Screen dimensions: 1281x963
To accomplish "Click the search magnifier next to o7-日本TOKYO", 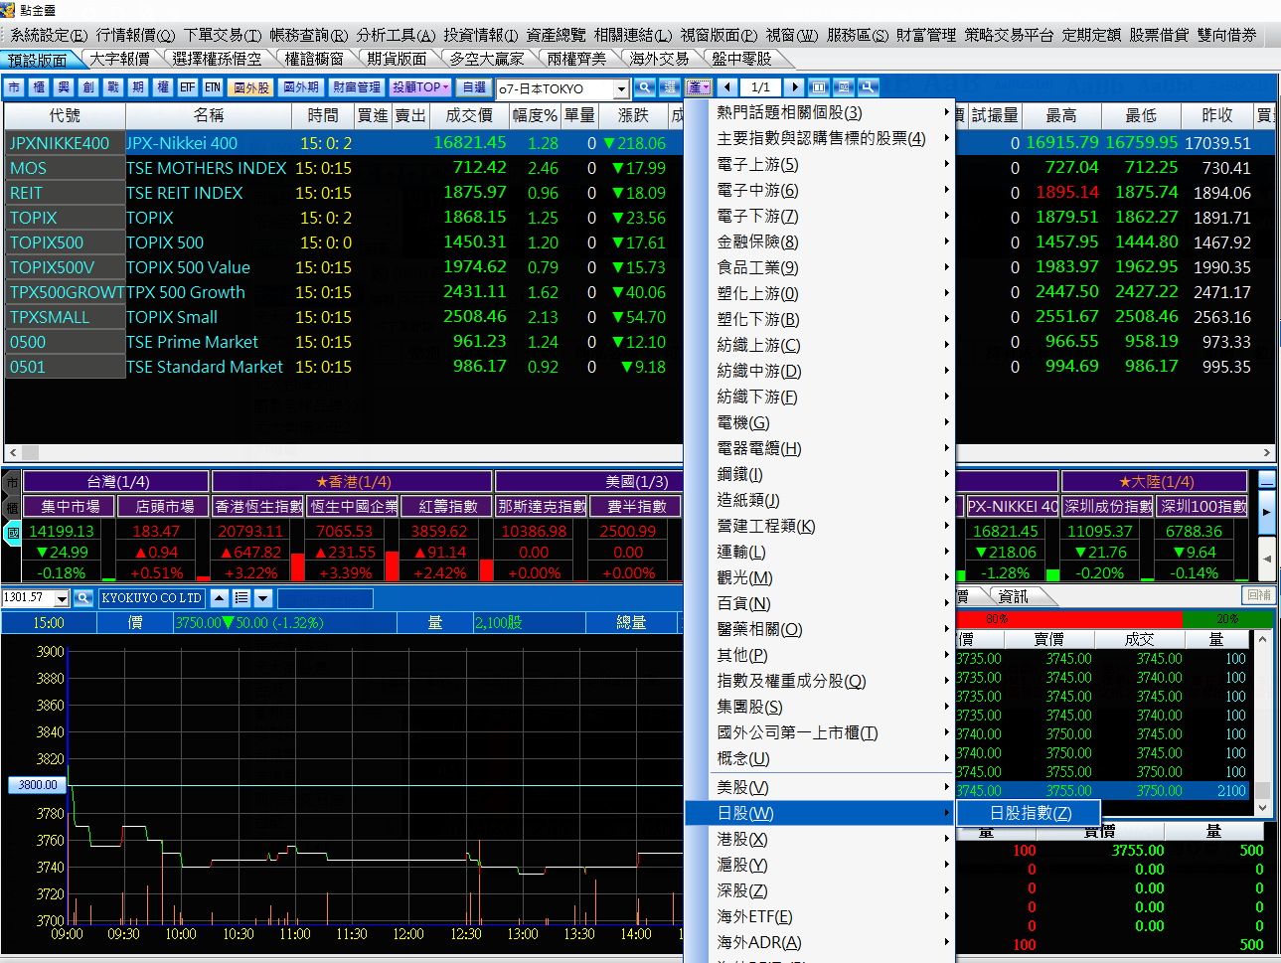I will tap(645, 87).
